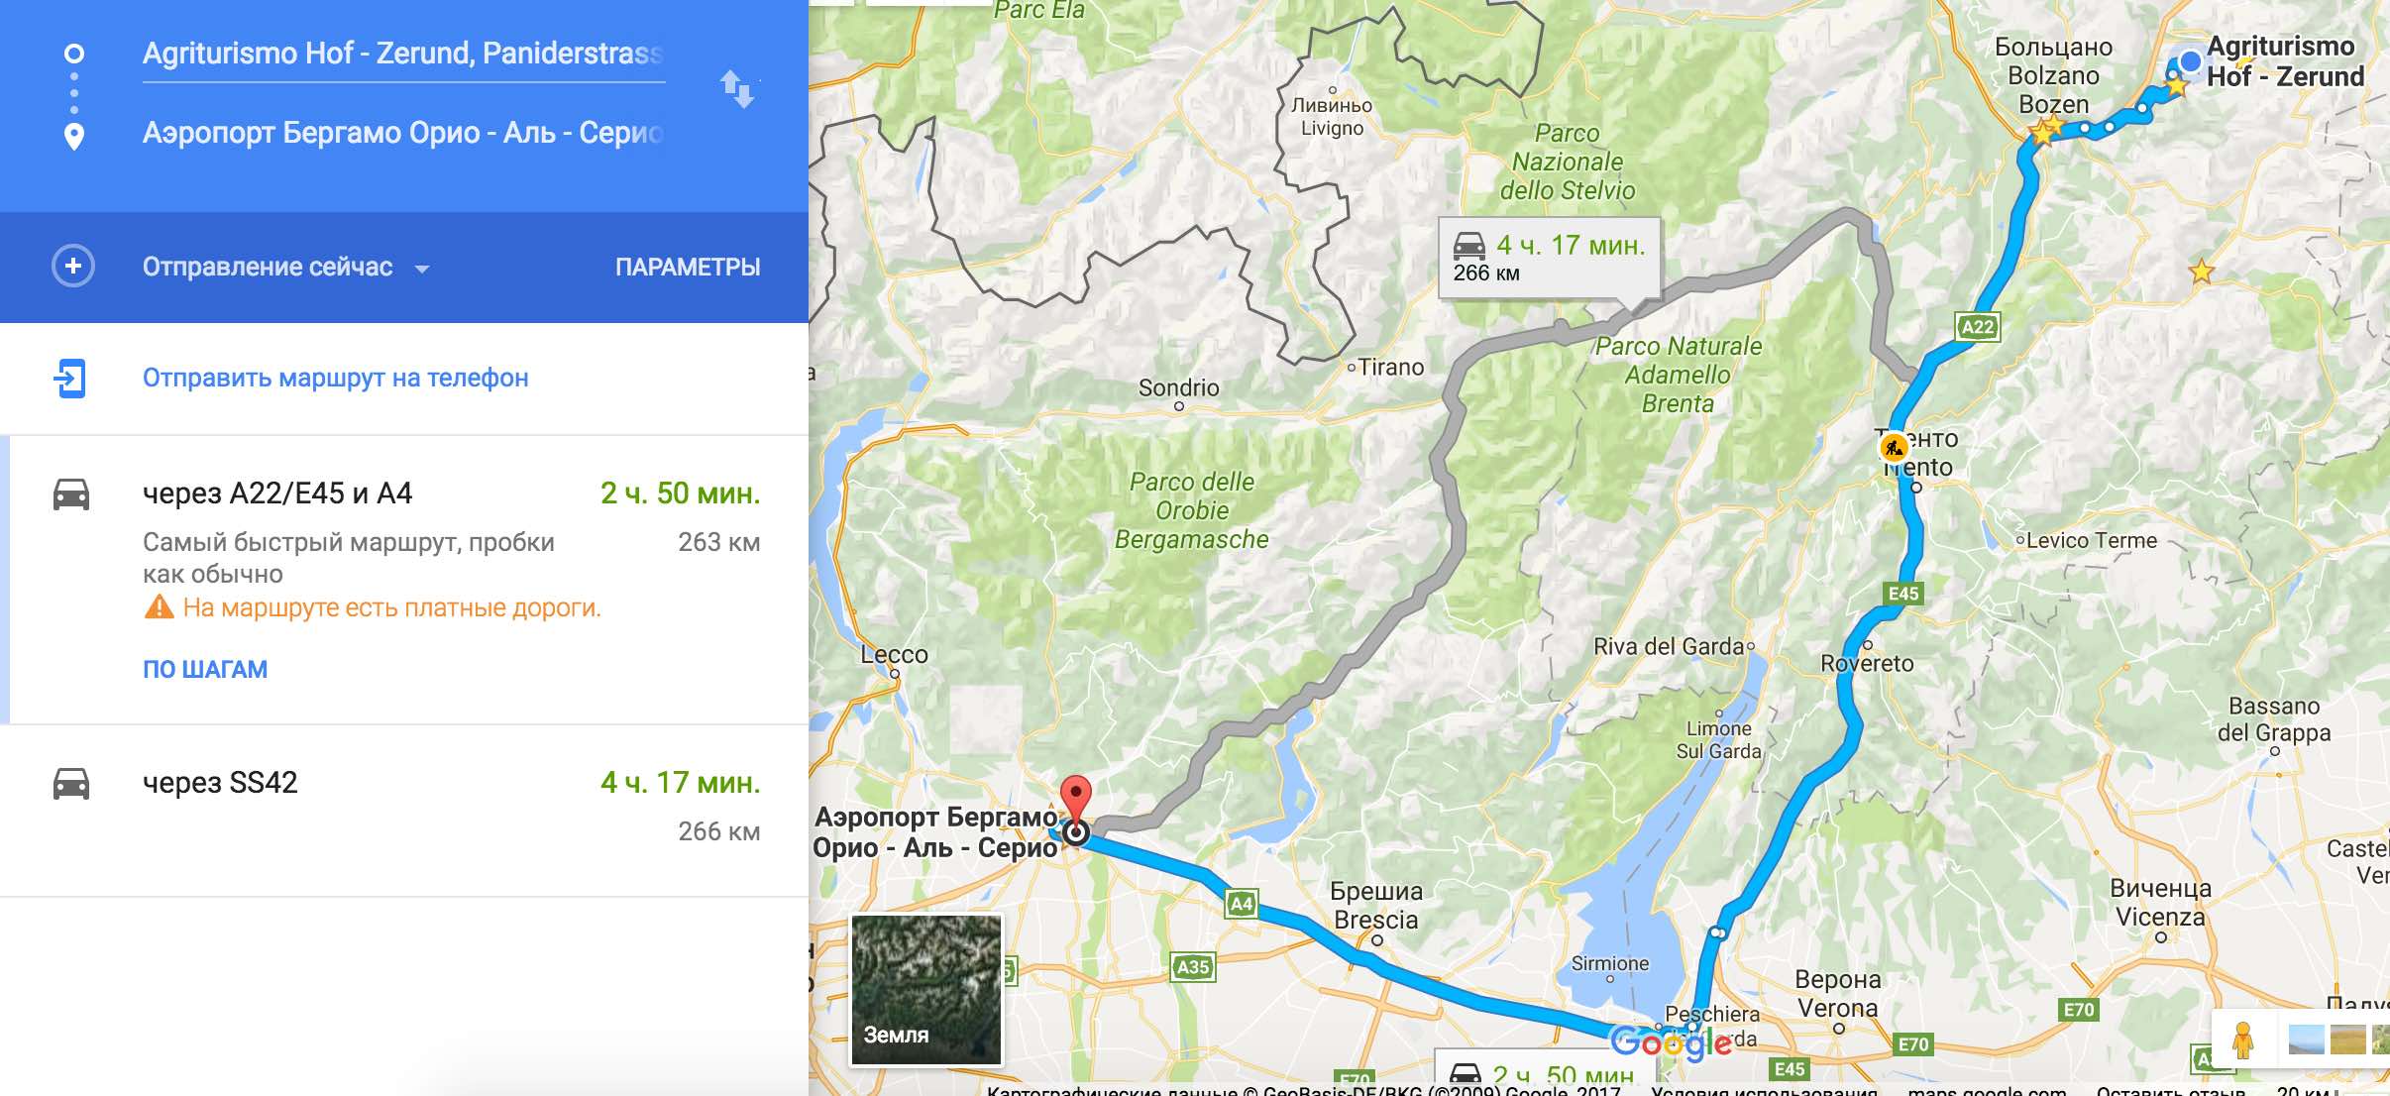2390x1096 pixels.
Task: Select the route через A22/E45 и A4
Action: [404, 580]
